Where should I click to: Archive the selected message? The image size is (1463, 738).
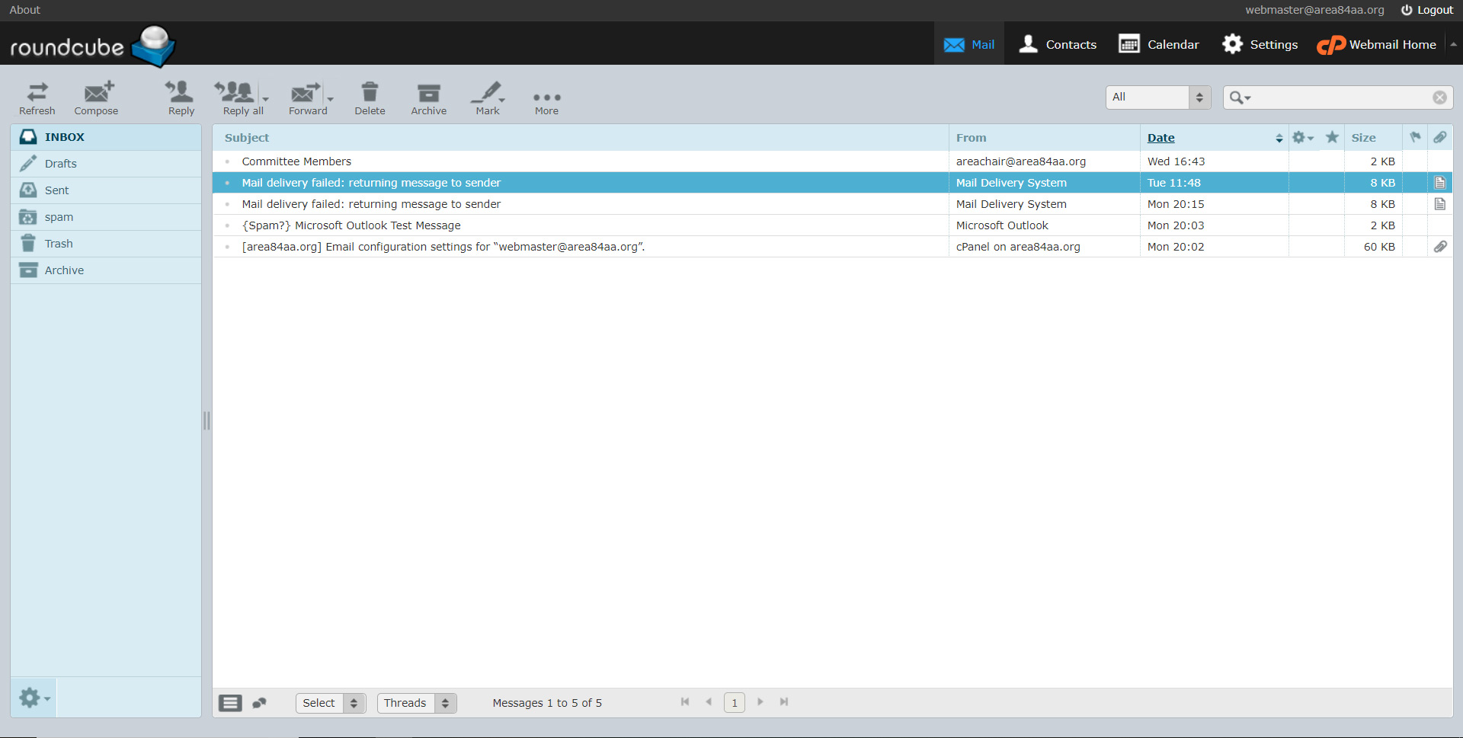[428, 98]
